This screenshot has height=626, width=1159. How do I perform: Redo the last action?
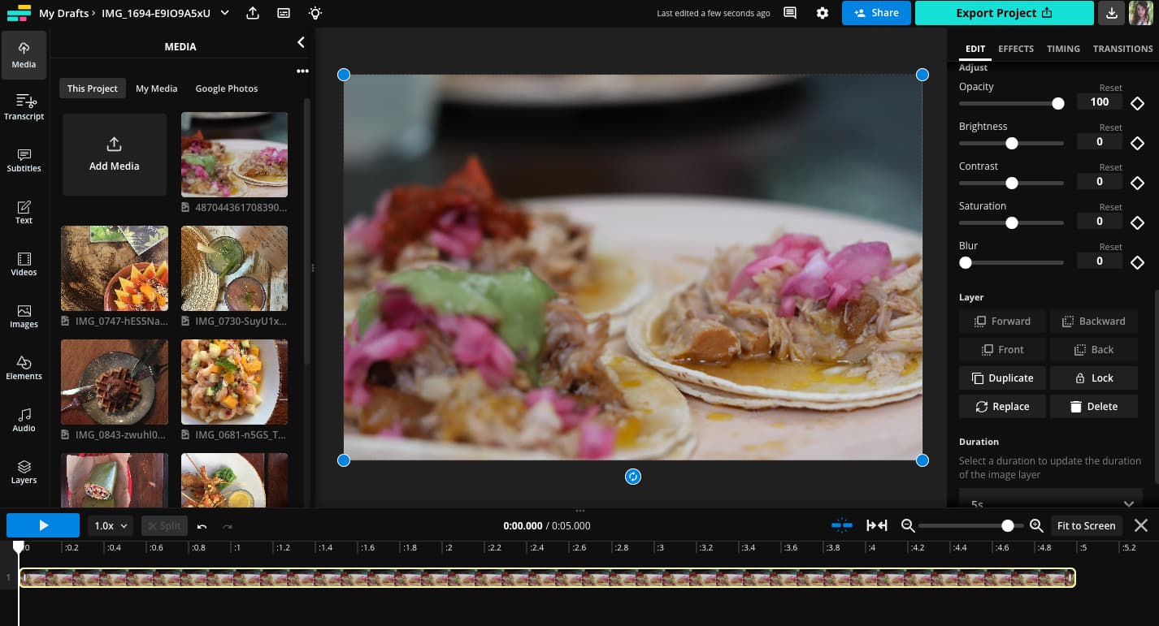pyautogui.click(x=228, y=526)
